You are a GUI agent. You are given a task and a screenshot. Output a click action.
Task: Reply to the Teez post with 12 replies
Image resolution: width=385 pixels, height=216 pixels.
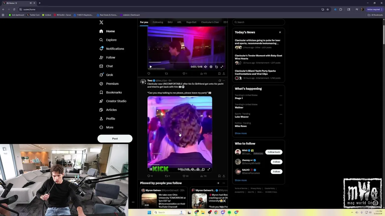[x=150, y=176]
